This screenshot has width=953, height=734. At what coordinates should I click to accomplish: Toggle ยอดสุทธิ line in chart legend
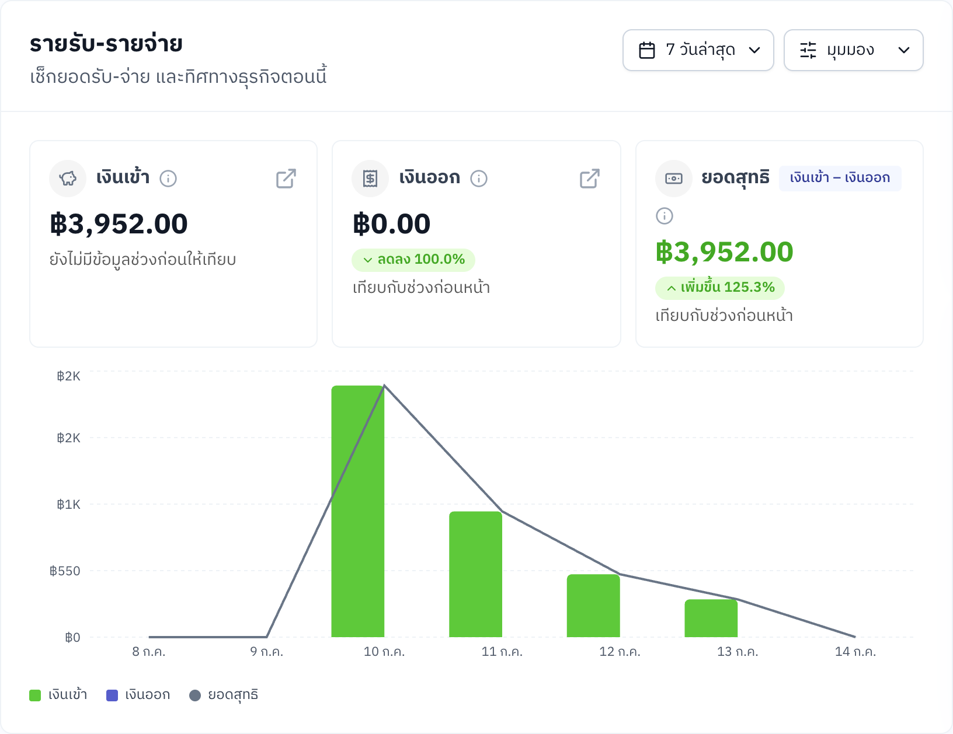point(224,695)
